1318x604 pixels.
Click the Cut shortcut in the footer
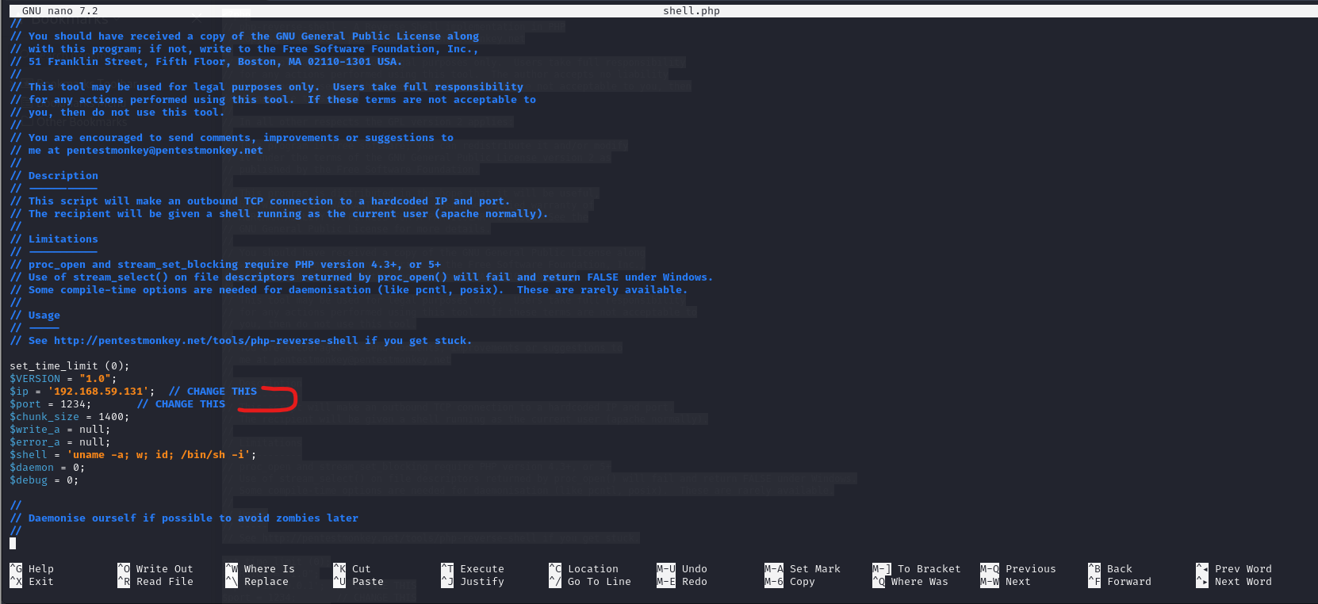[352, 569]
